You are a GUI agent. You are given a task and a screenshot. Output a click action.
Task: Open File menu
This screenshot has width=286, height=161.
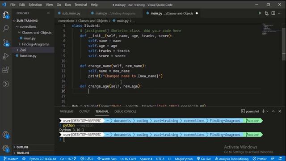click(x=13, y=4)
